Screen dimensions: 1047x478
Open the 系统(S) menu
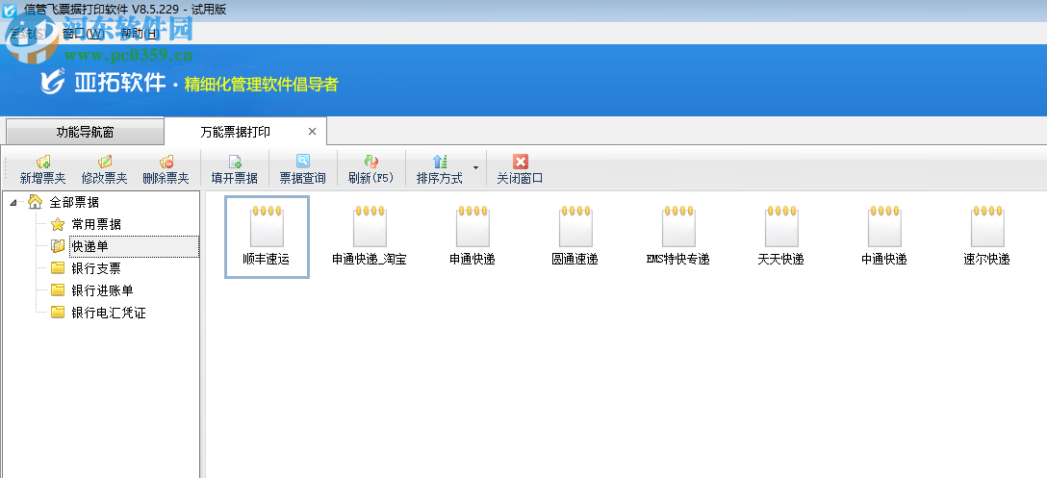click(x=28, y=34)
